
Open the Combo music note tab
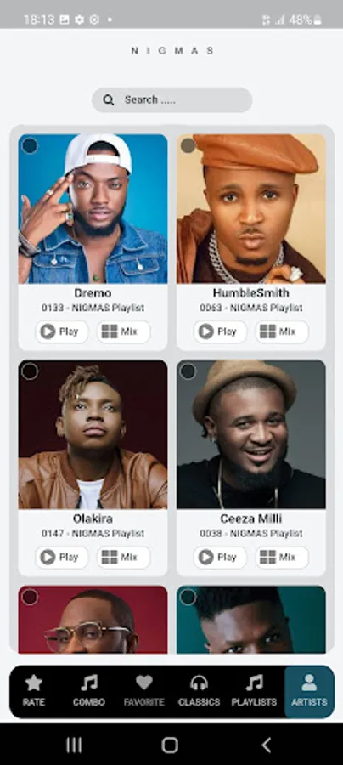(x=88, y=691)
